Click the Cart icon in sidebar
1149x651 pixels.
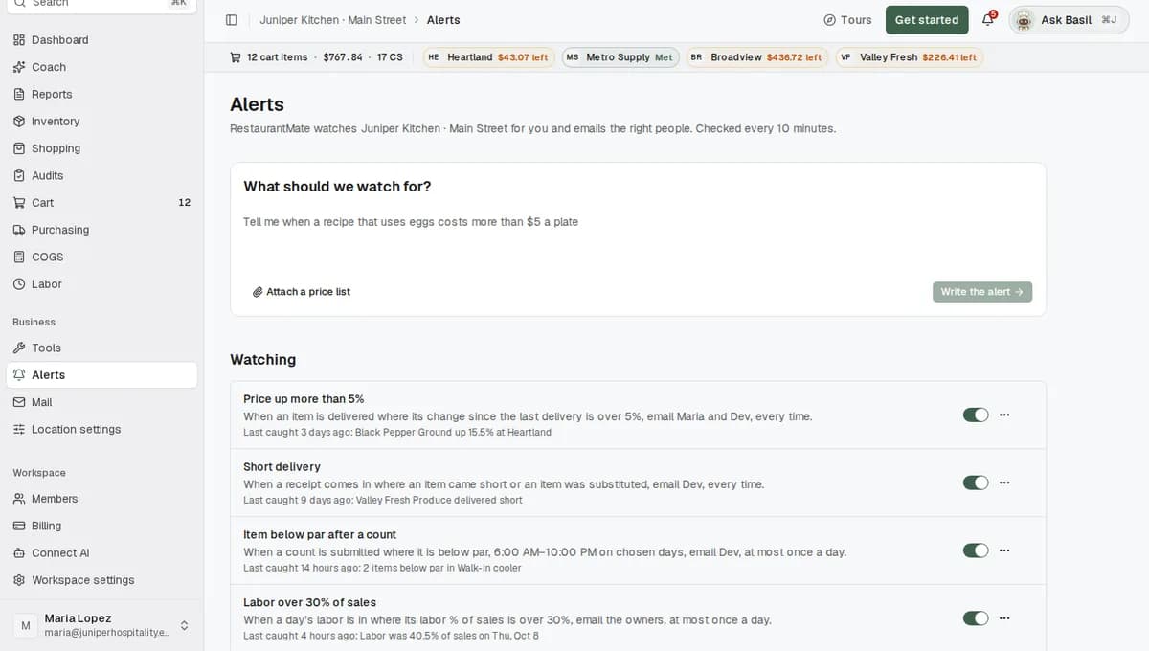point(19,203)
